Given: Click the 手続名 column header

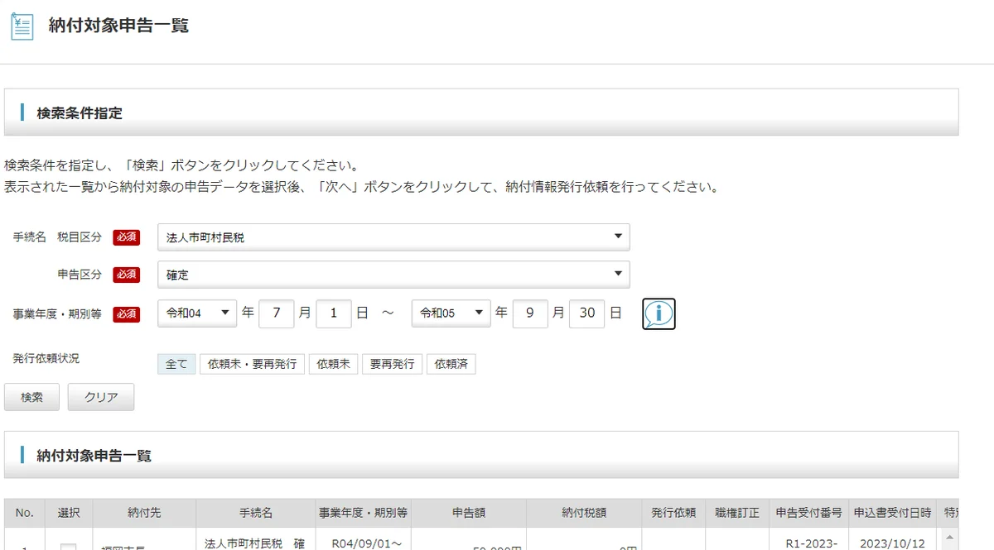Looking at the screenshot, I should point(256,513).
